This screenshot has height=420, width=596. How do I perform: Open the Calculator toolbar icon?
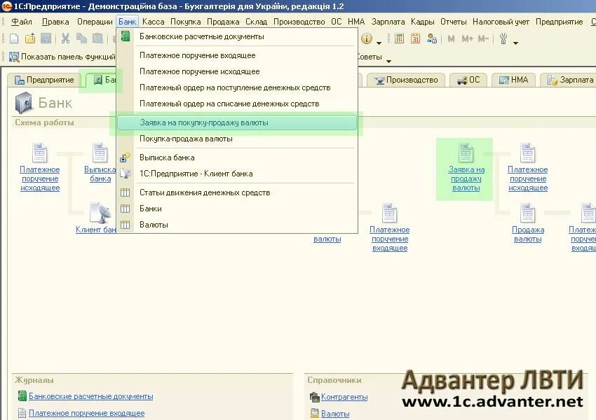click(399, 38)
